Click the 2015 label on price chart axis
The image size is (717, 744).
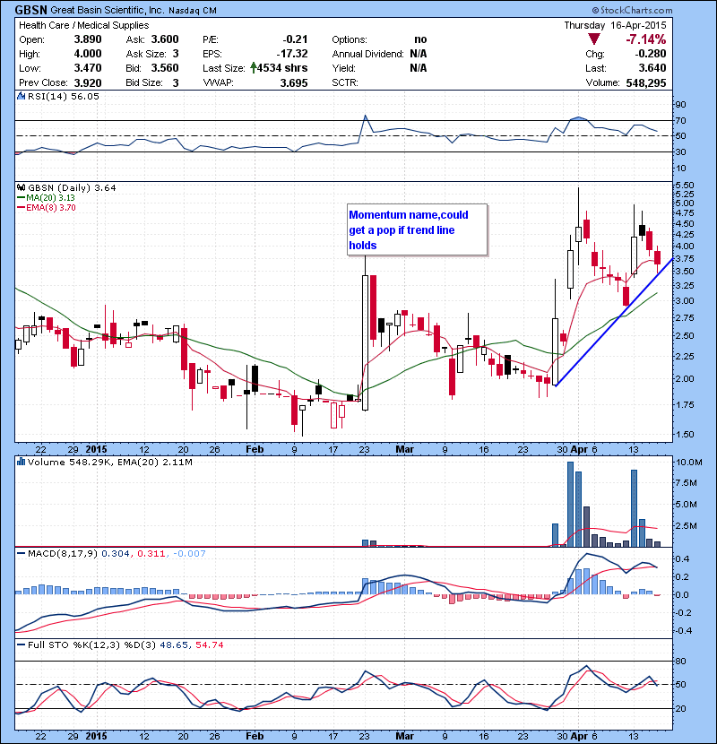[x=96, y=449]
